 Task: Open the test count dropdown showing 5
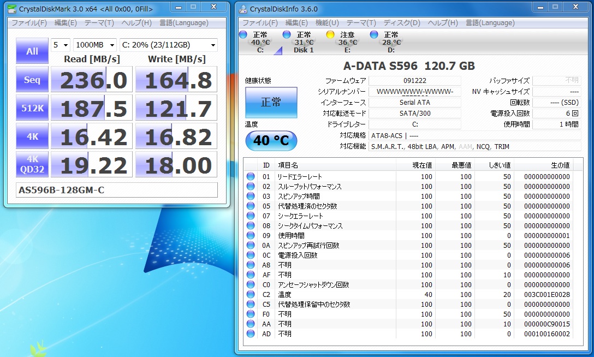(61, 45)
